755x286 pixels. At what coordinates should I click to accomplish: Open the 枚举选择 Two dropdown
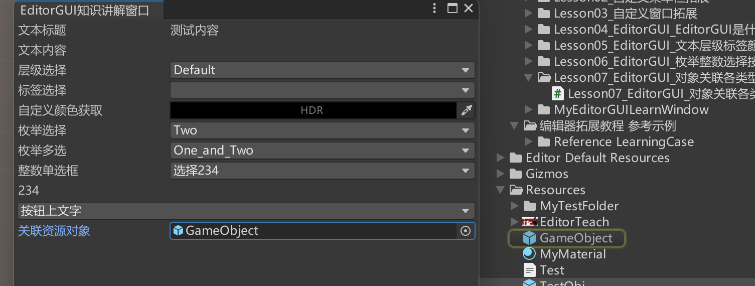tap(322, 130)
